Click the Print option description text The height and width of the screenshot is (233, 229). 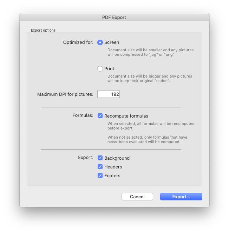tap(150, 79)
